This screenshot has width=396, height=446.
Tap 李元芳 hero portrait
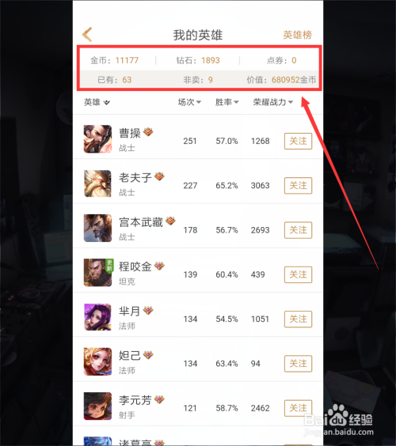point(97,406)
